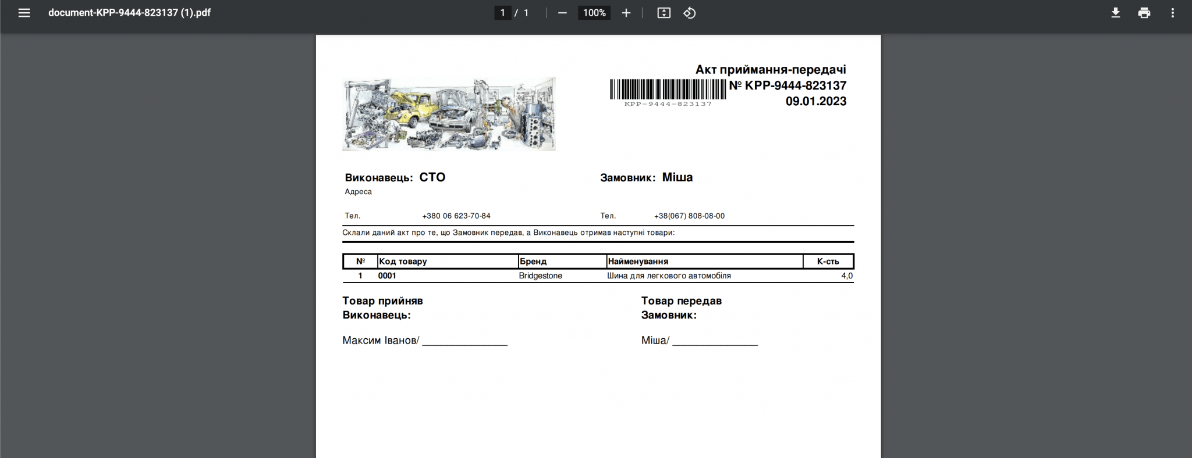Click the zoom in plus button

point(626,13)
